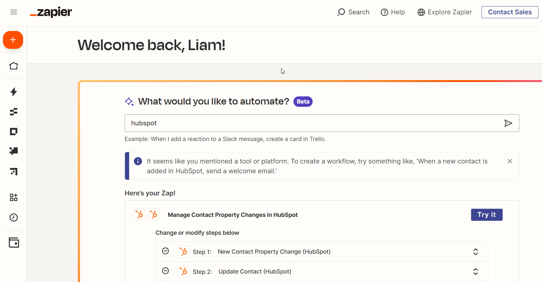Click the Contact Sales button
The height and width of the screenshot is (282, 542).
(509, 12)
